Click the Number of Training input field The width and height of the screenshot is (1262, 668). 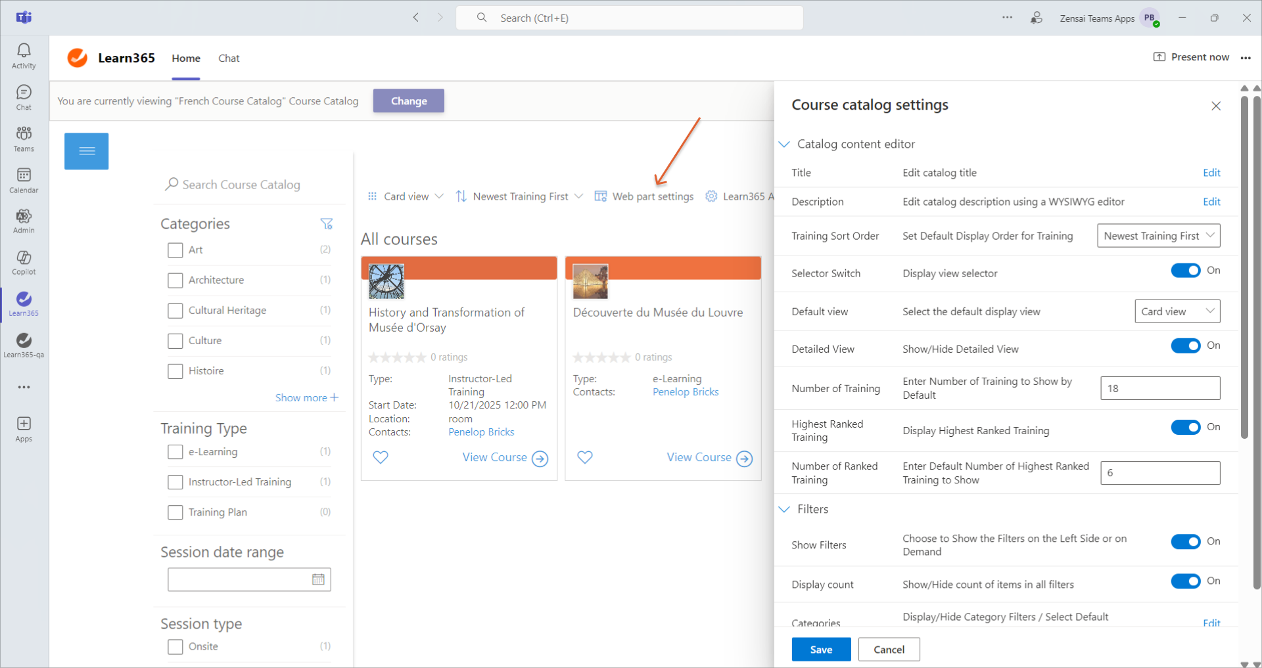tap(1159, 388)
